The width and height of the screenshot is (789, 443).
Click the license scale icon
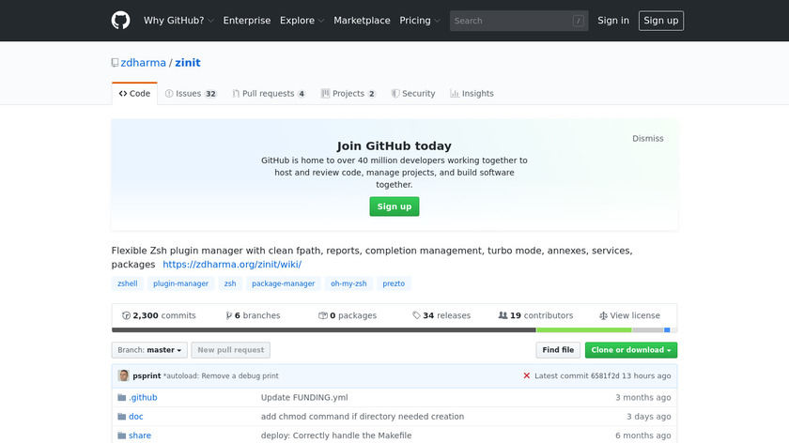pyautogui.click(x=603, y=315)
